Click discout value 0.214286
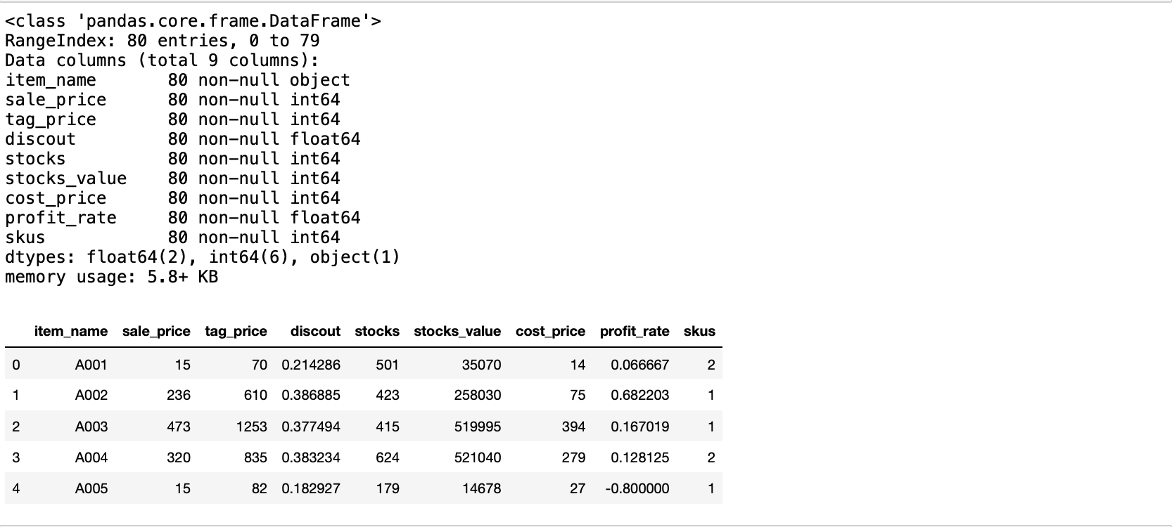1172x527 pixels. pyautogui.click(x=311, y=365)
